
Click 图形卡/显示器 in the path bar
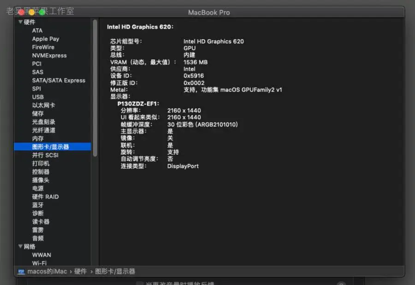click(115, 272)
